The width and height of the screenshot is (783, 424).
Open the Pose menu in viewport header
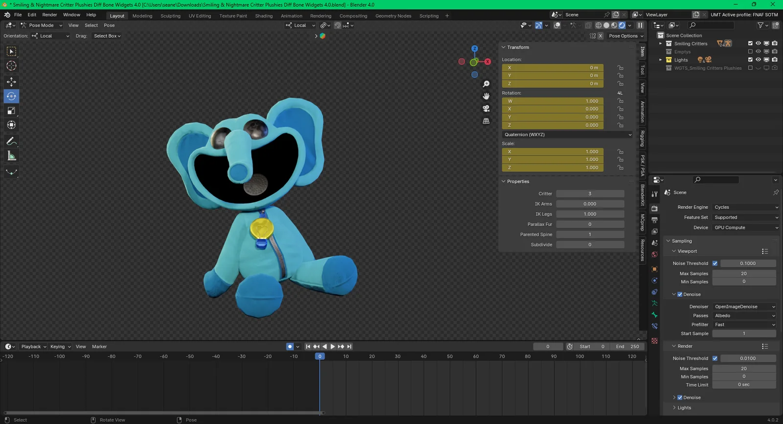[x=109, y=25]
